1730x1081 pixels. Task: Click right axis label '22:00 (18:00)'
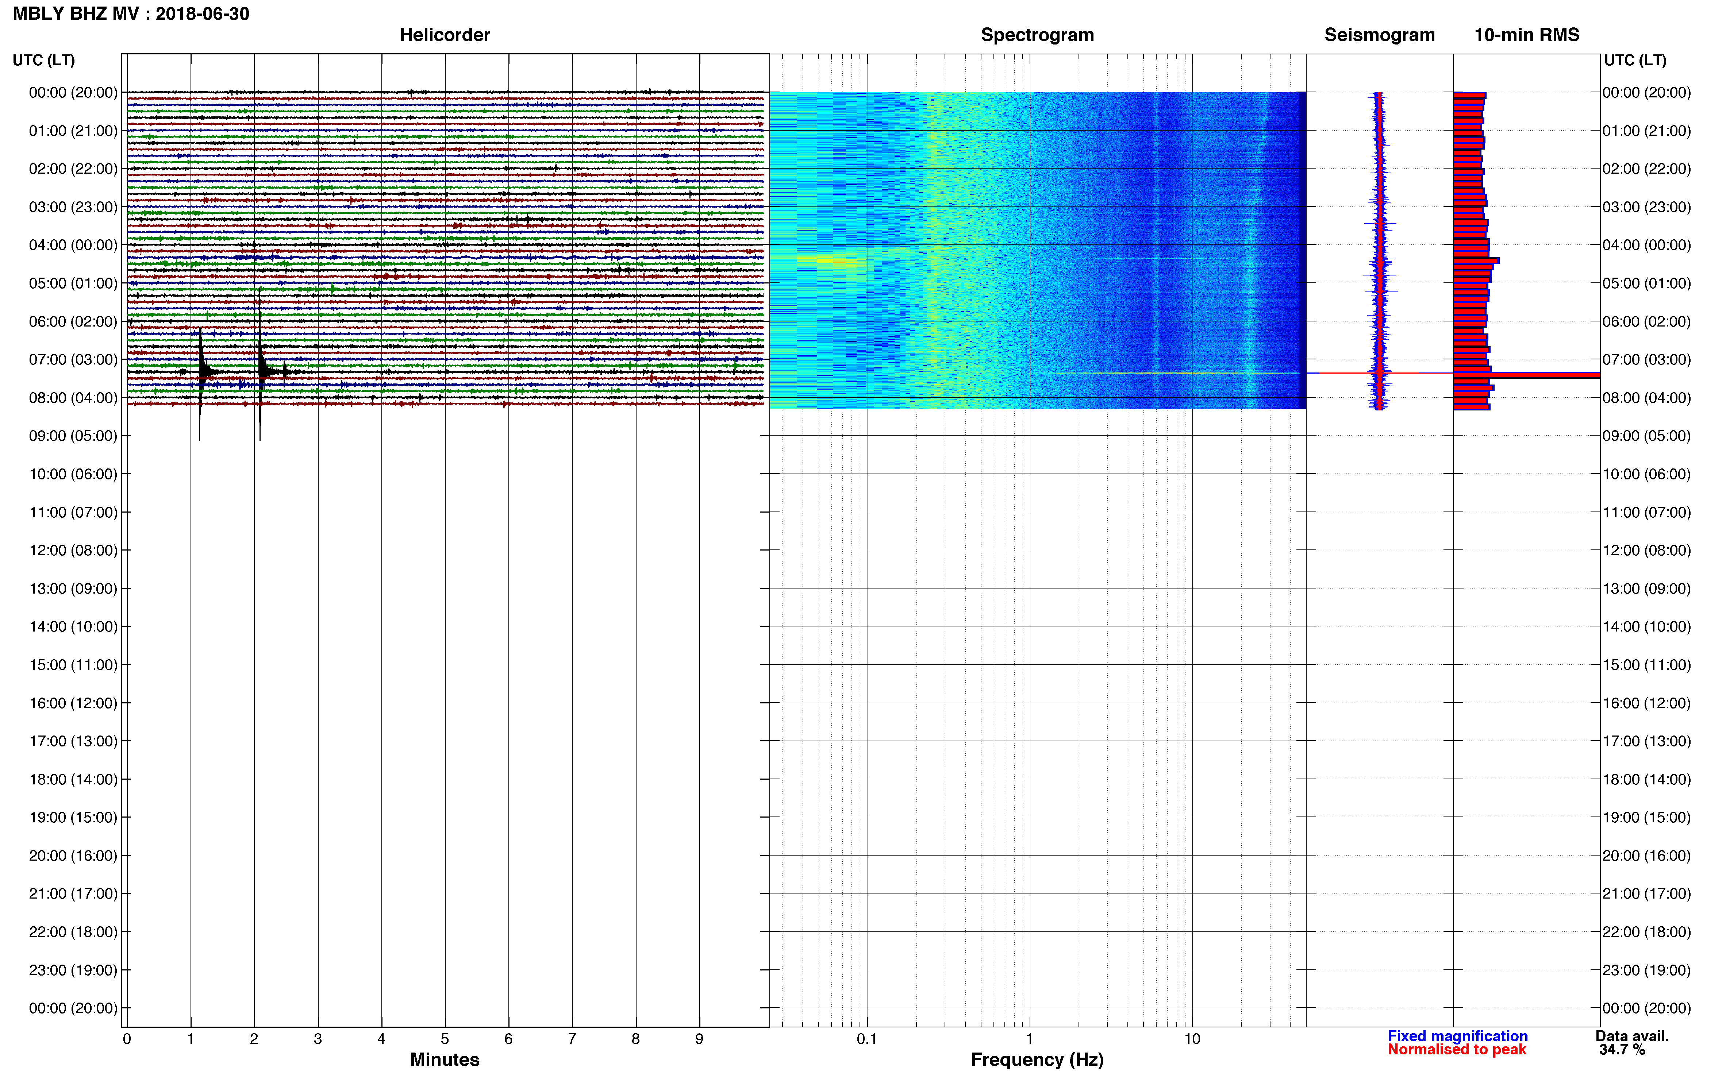point(1646,931)
